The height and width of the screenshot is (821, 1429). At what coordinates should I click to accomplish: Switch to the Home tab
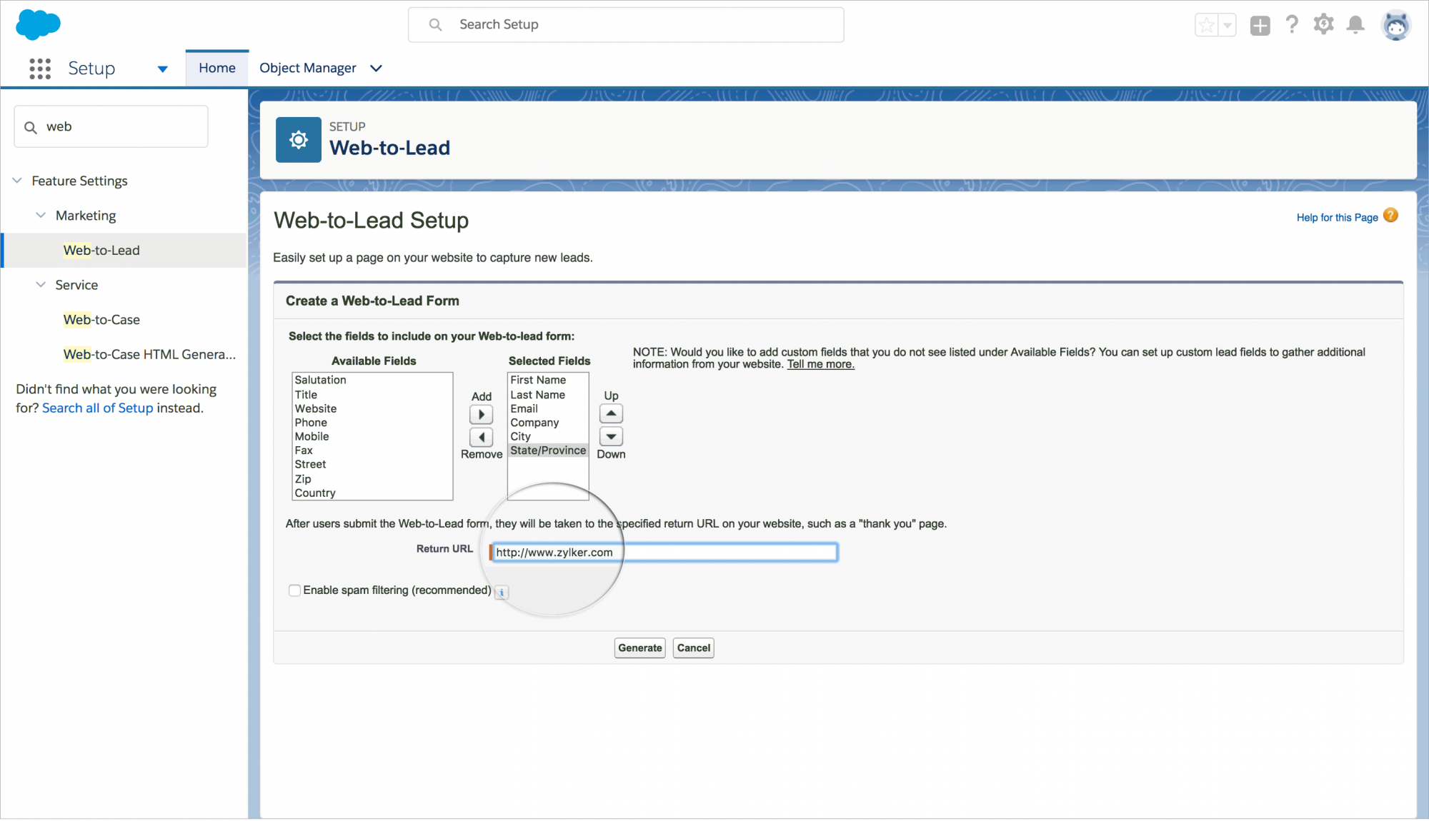pos(216,69)
